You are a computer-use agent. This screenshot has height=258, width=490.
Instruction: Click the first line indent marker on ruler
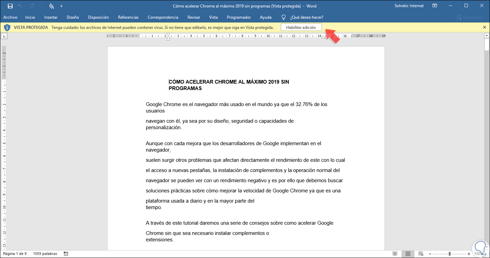[x=168, y=35]
